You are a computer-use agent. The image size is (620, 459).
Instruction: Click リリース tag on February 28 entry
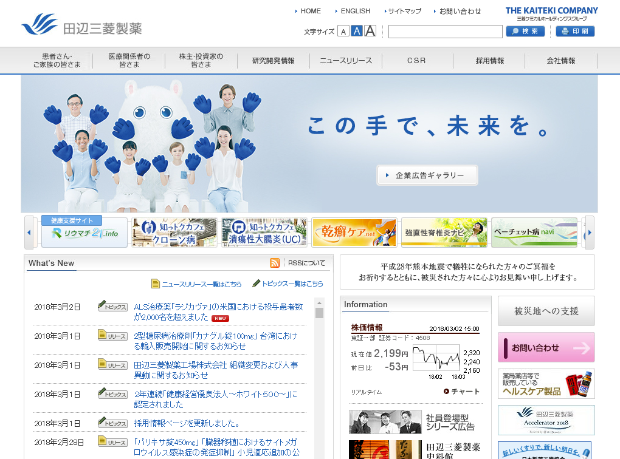(x=112, y=441)
